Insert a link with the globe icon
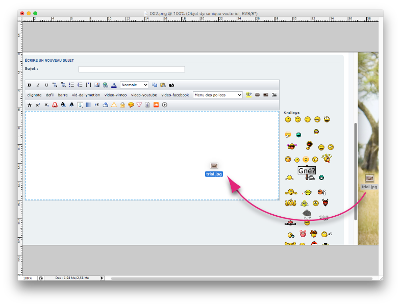 point(105,85)
